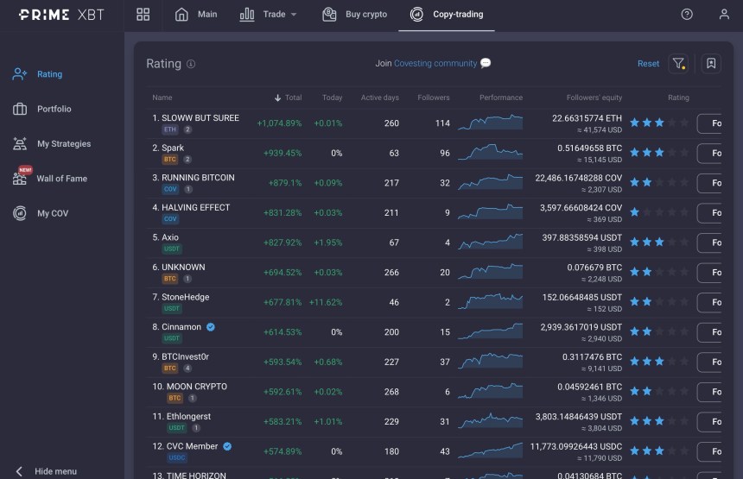Click the MOON CRYPTO strategy name
Image resolution: width=743 pixels, height=479 pixels.
click(x=196, y=387)
